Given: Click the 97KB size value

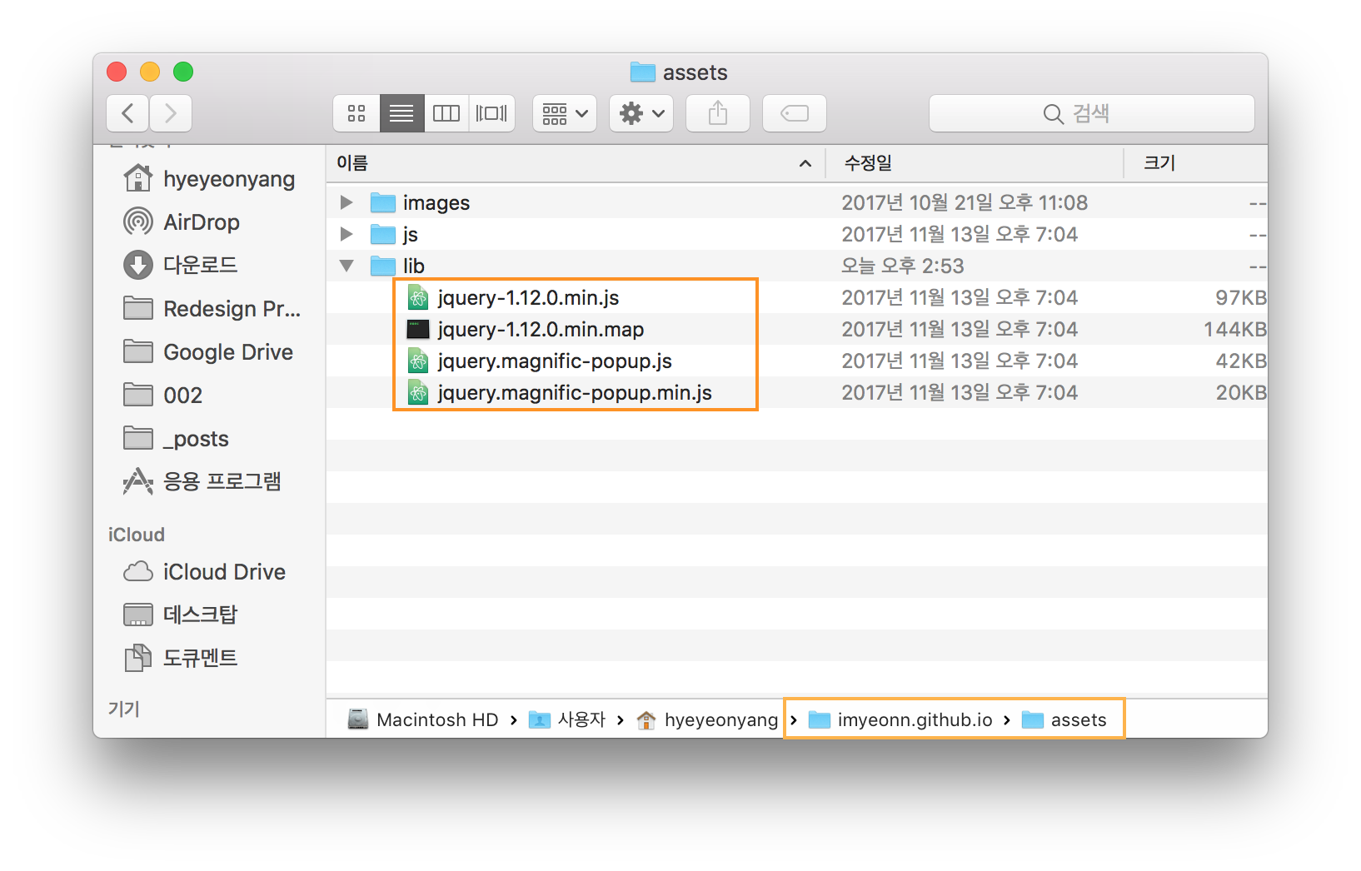Looking at the screenshot, I should coord(1240,297).
